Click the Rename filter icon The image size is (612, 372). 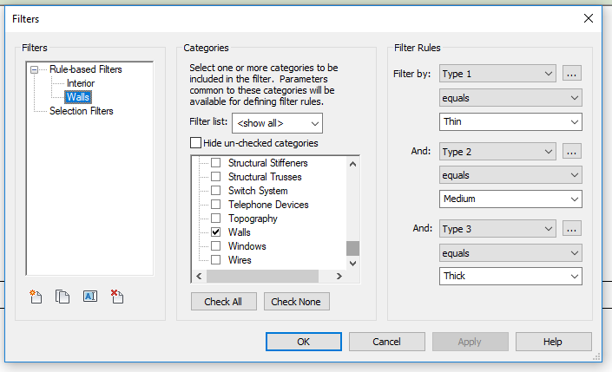pyautogui.click(x=89, y=297)
